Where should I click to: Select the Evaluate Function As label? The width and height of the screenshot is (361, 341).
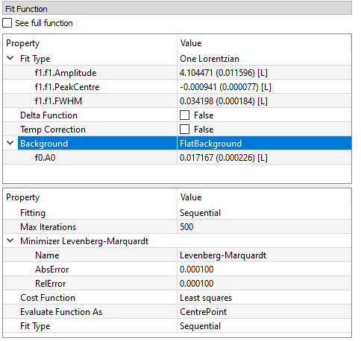coord(61,312)
